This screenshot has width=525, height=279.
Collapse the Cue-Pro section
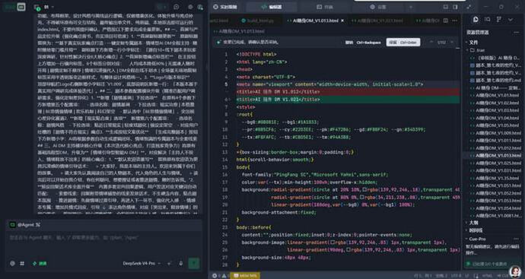click(476, 239)
